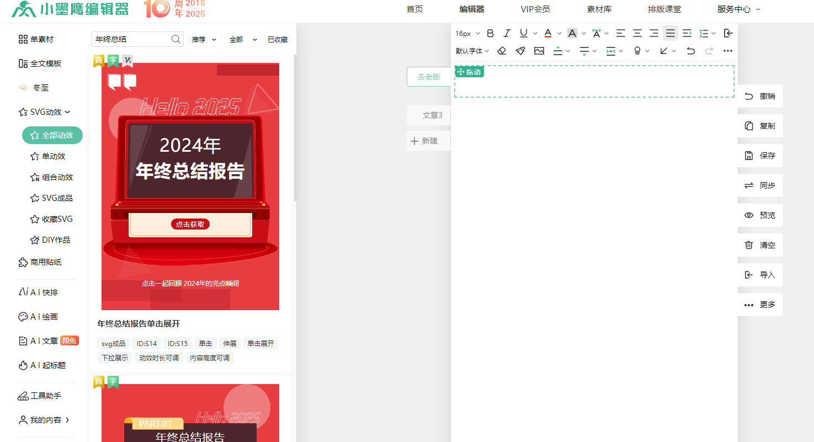Open the three-dot more options in toolbar
This screenshot has height=442, width=814.
728,51
